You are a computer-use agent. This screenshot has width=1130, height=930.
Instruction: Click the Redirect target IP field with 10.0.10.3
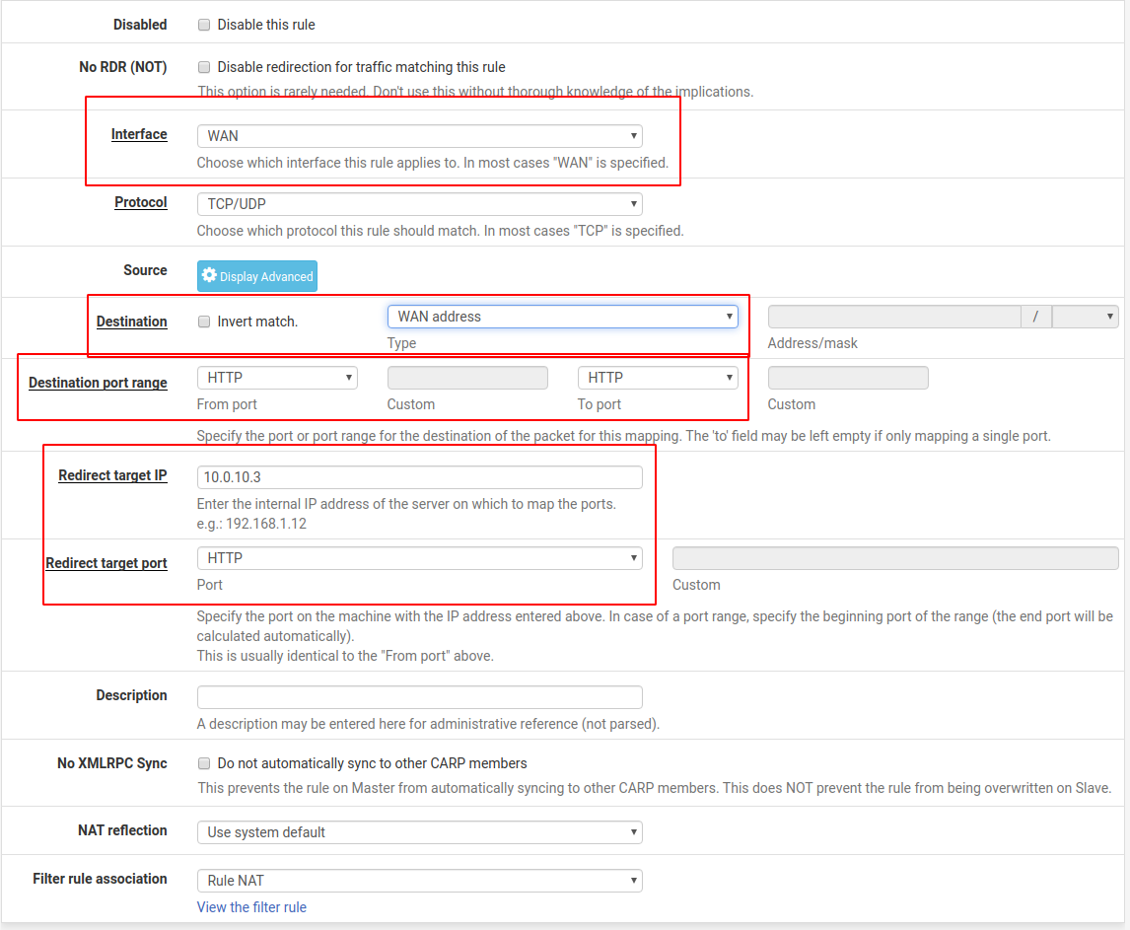(x=419, y=477)
